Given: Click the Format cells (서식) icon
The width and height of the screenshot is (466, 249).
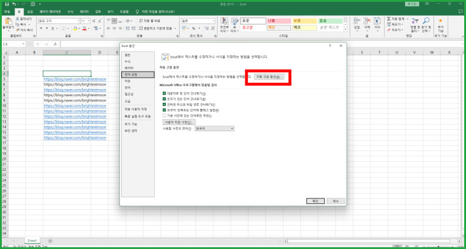Looking at the screenshot, I should pos(377,21).
